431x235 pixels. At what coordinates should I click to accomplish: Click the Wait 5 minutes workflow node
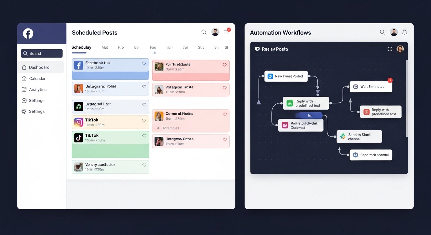371,87
